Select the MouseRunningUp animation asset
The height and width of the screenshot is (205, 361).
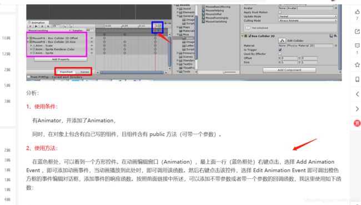point(215,18)
